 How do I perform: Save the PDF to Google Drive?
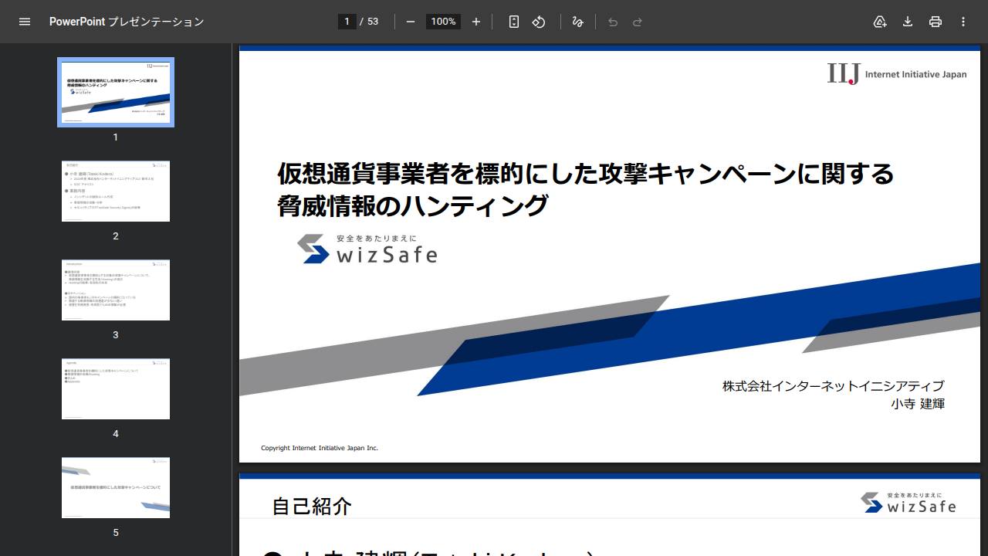click(x=880, y=22)
